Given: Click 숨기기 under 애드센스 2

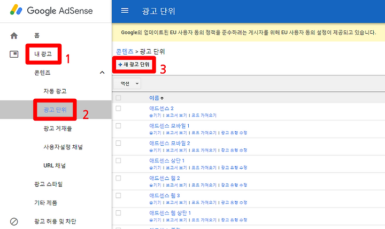Looking at the screenshot, I should 155,115.
